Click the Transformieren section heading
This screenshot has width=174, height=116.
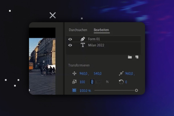point(79,65)
